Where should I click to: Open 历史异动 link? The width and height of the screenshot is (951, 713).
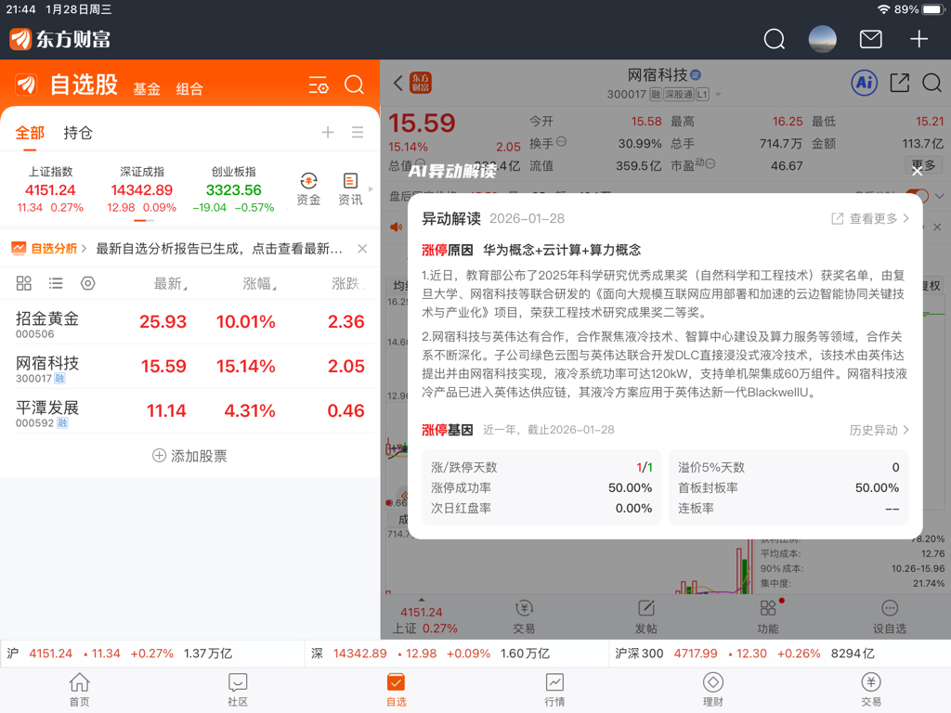[879, 430]
